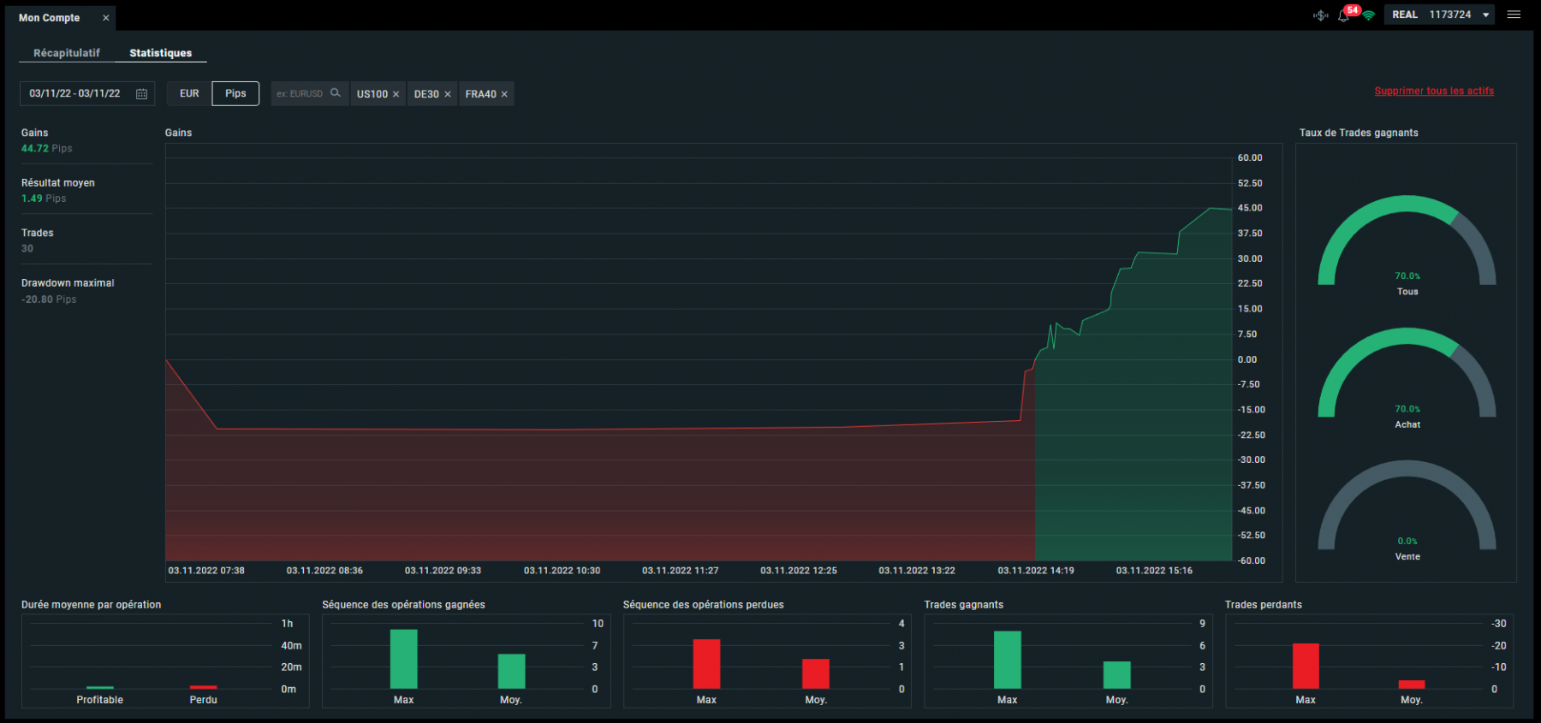Remove the FRA40 asset filter
Screen dimensions: 1541x723
[504, 94]
